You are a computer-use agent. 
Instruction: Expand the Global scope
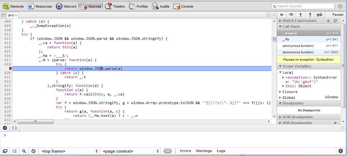pos(280,98)
